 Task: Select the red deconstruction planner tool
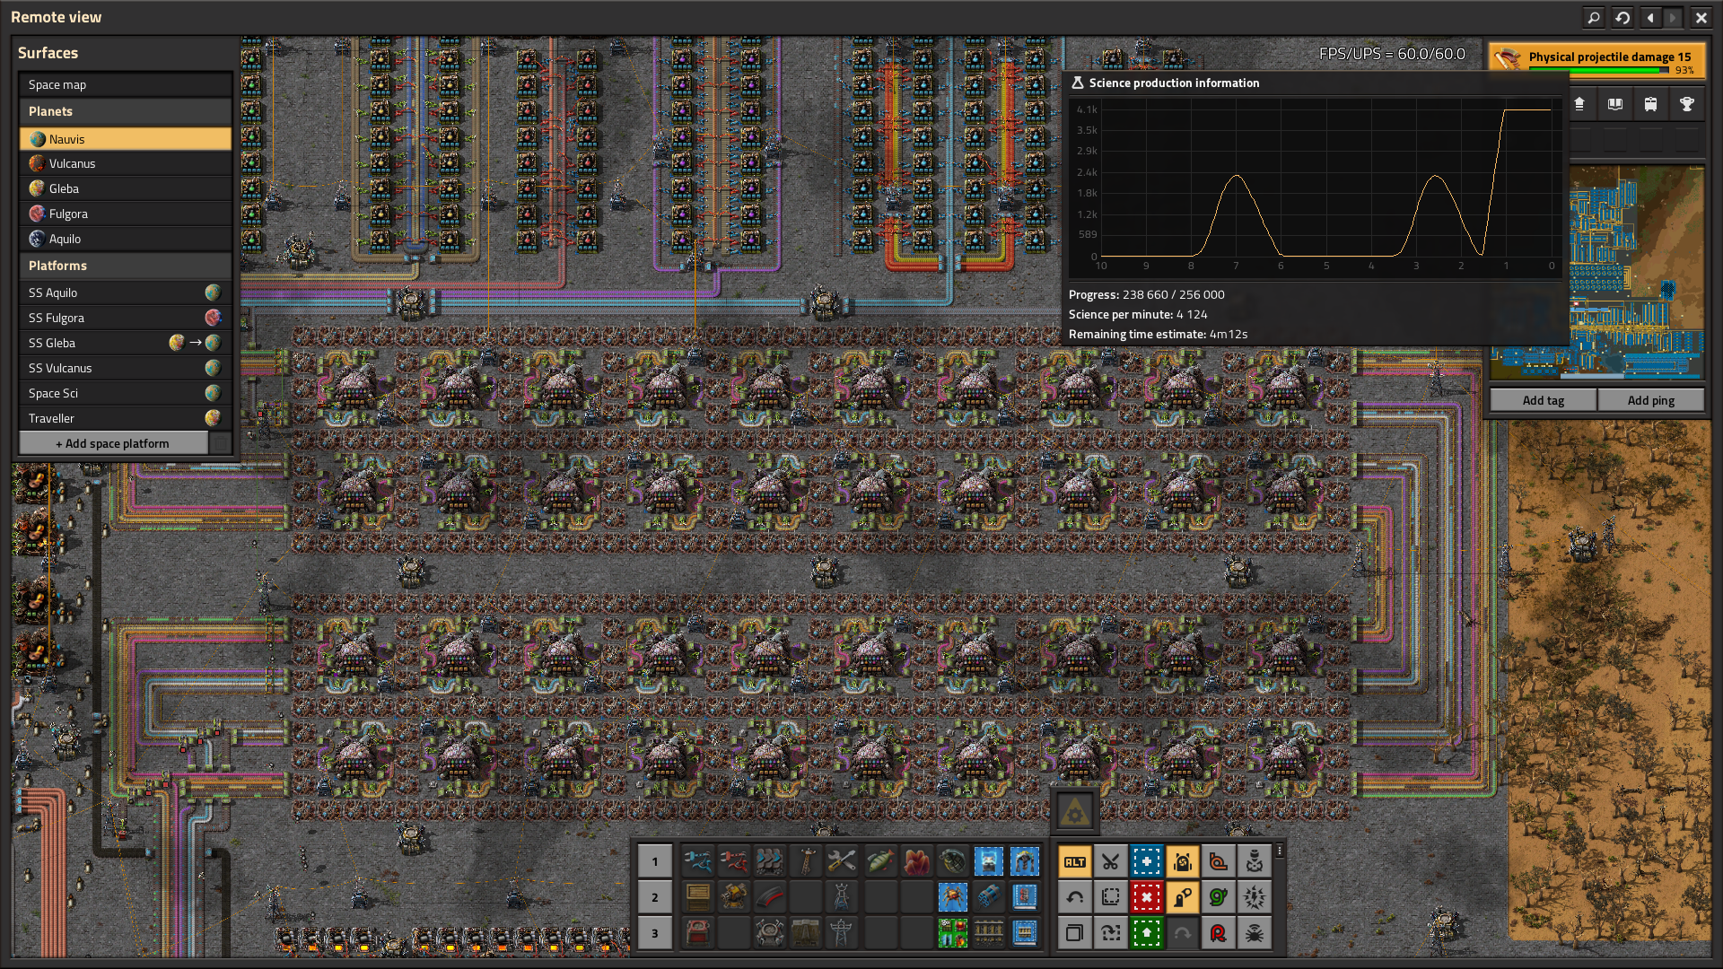(1146, 897)
